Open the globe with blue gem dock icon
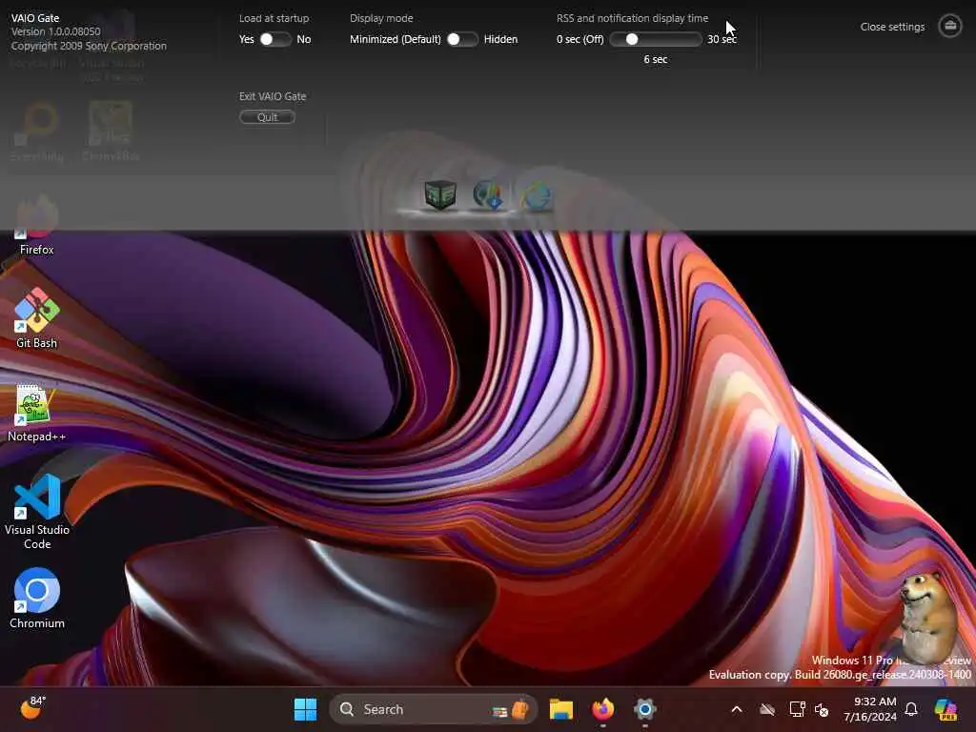The width and height of the screenshot is (976, 732). tap(488, 194)
